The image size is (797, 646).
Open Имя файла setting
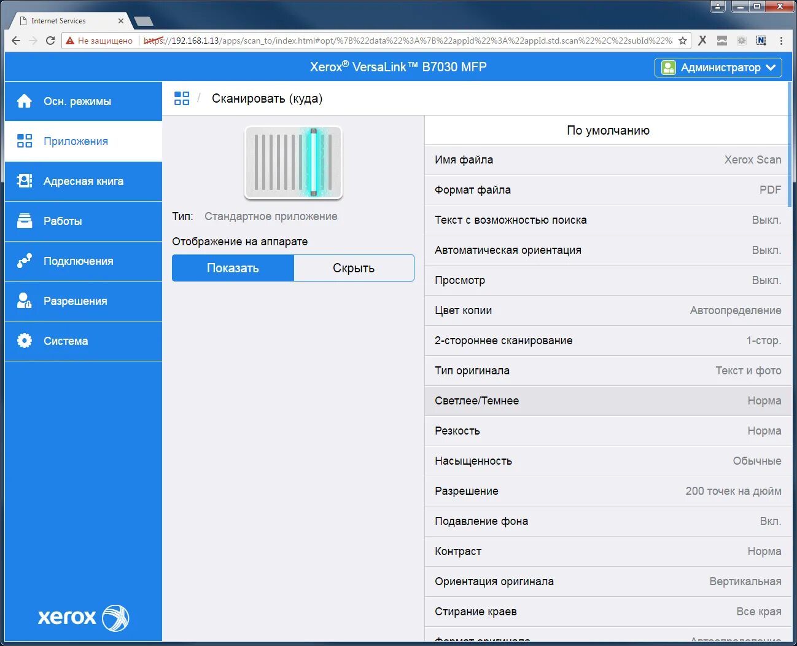pos(608,160)
